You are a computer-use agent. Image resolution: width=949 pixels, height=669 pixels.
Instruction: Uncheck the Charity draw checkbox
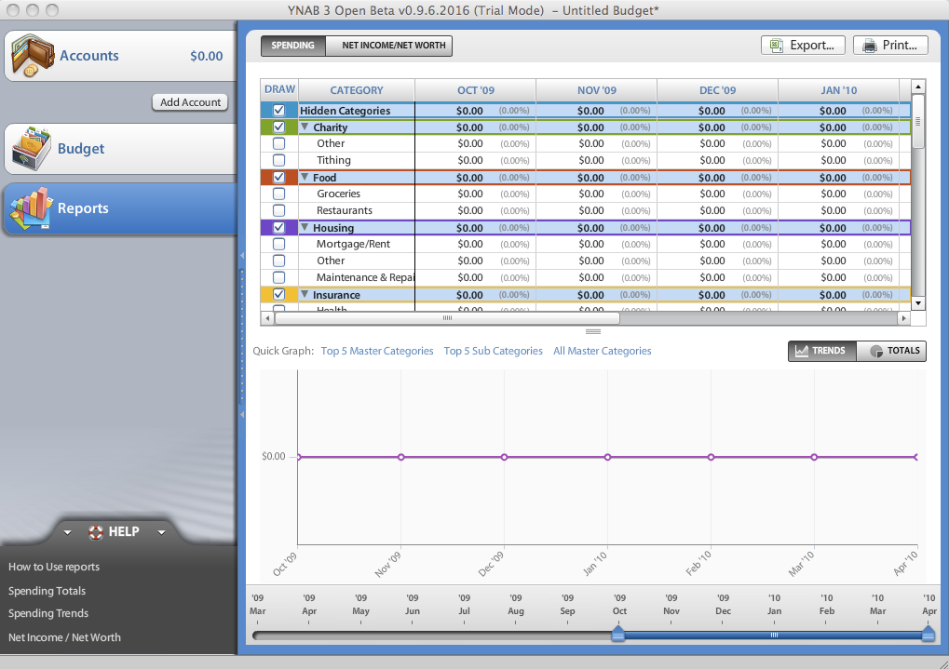(279, 127)
